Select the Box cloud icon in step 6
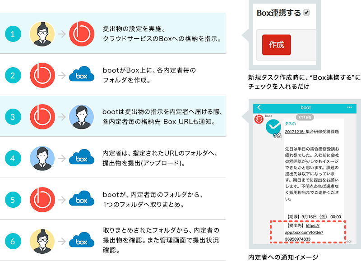 point(82,241)
